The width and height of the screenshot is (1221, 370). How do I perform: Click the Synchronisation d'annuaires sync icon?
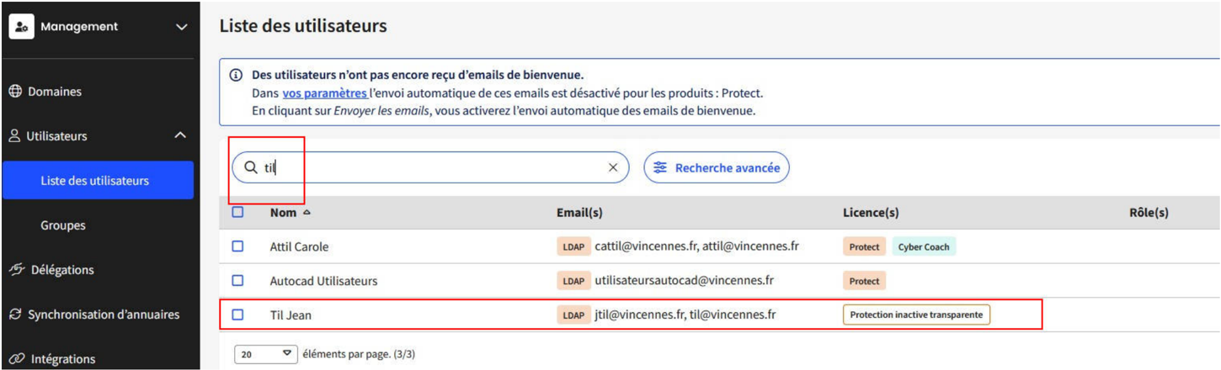tap(15, 314)
